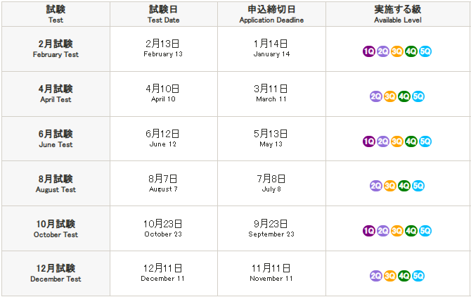Select the lavender 2Q badge in April row
This screenshot has width=471, height=297.
tap(376, 96)
